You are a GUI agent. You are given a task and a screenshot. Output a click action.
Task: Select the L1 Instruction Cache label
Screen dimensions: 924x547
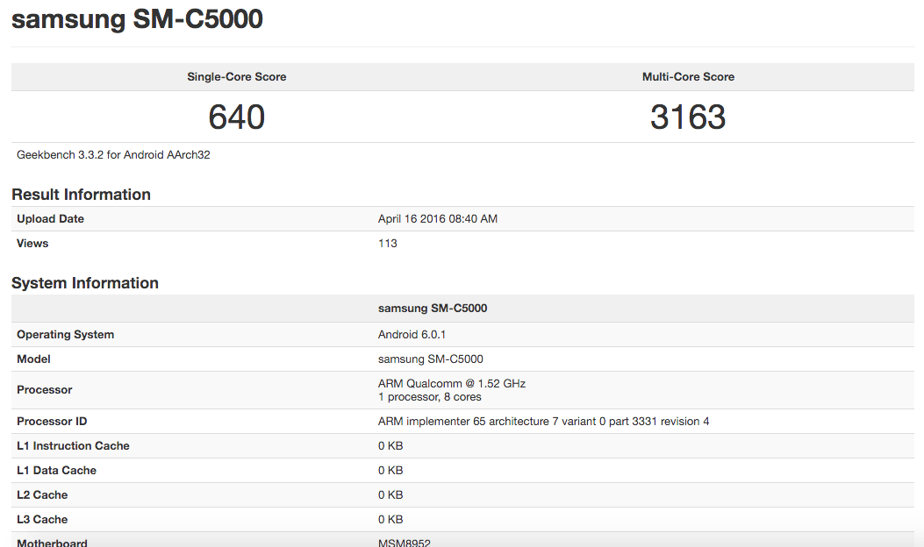(x=73, y=445)
